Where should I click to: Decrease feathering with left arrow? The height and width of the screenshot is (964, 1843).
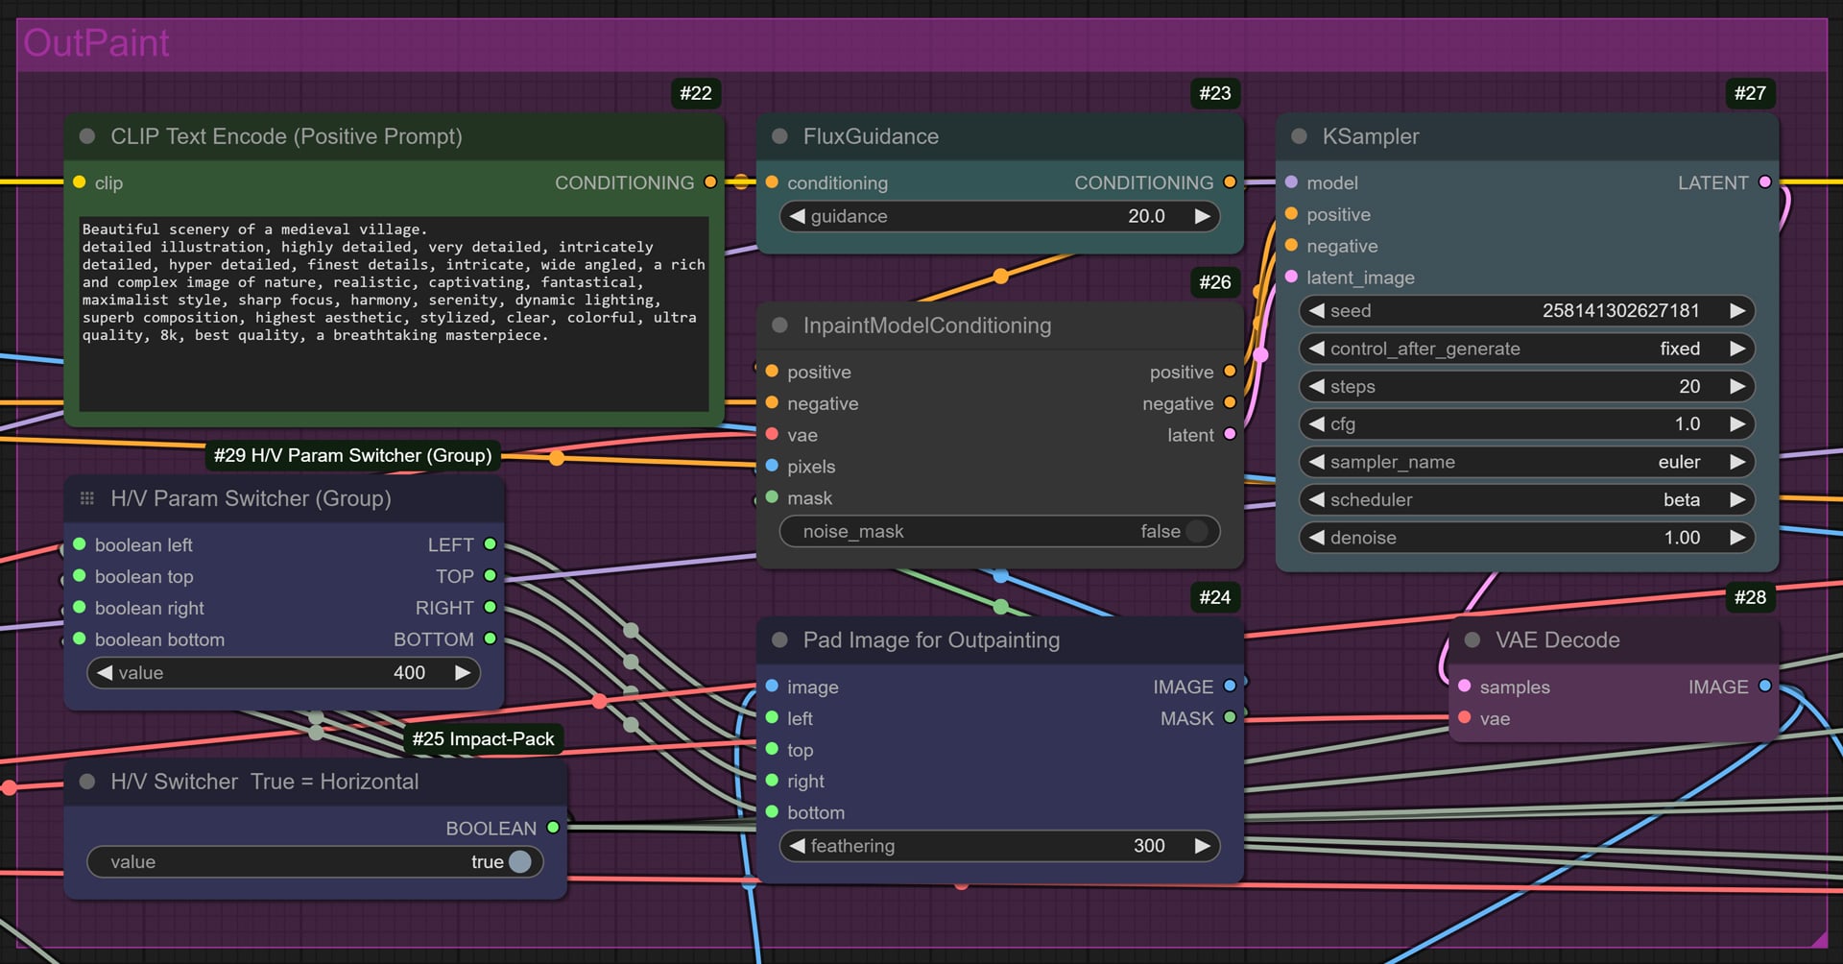pos(797,846)
